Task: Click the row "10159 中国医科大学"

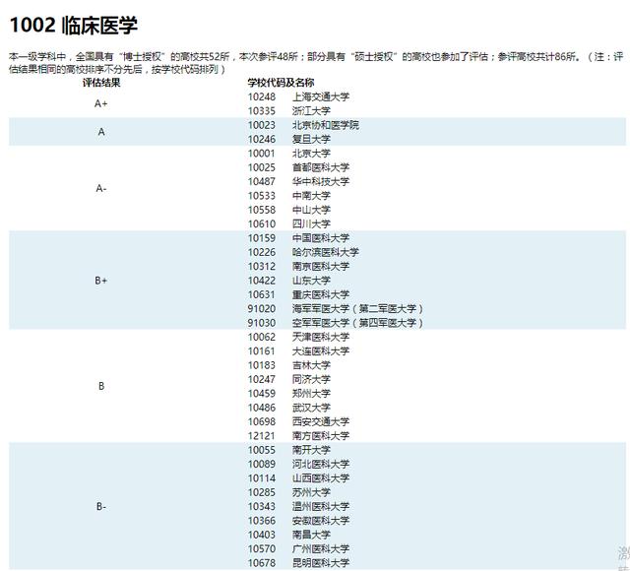Action: tap(298, 238)
